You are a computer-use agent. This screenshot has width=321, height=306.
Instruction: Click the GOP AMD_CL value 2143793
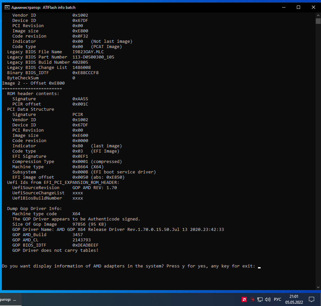click(82, 240)
